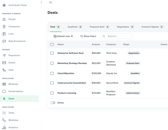Click the $120,000 amount cell

coord(96,73)
